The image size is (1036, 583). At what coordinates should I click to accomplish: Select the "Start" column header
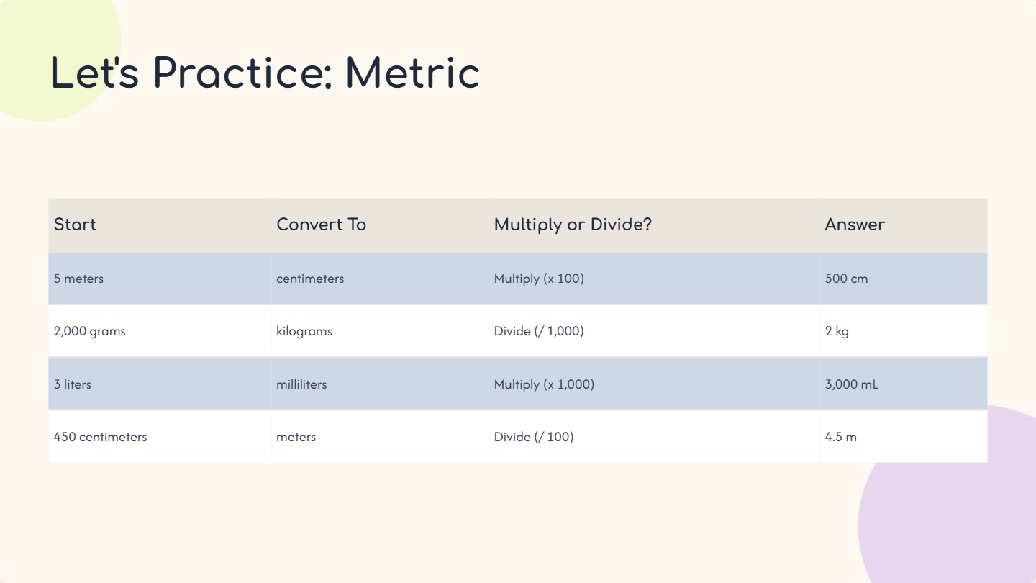coord(75,225)
